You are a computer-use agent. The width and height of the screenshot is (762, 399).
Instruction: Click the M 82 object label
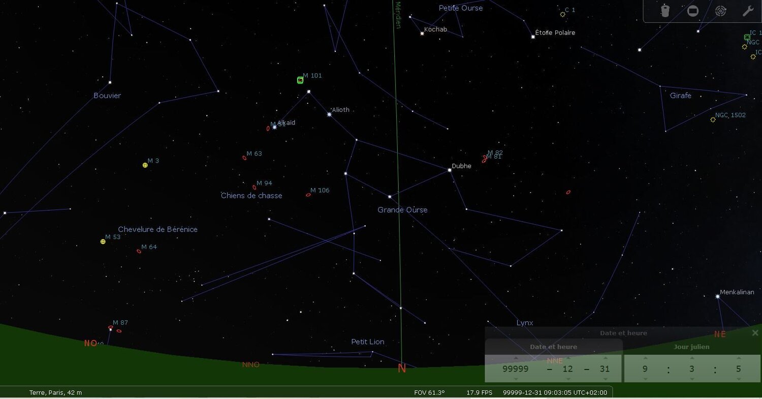point(495,152)
